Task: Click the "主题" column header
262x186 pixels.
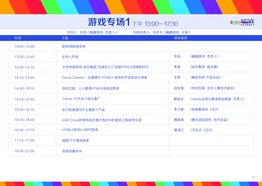Action: click(65, 38)
